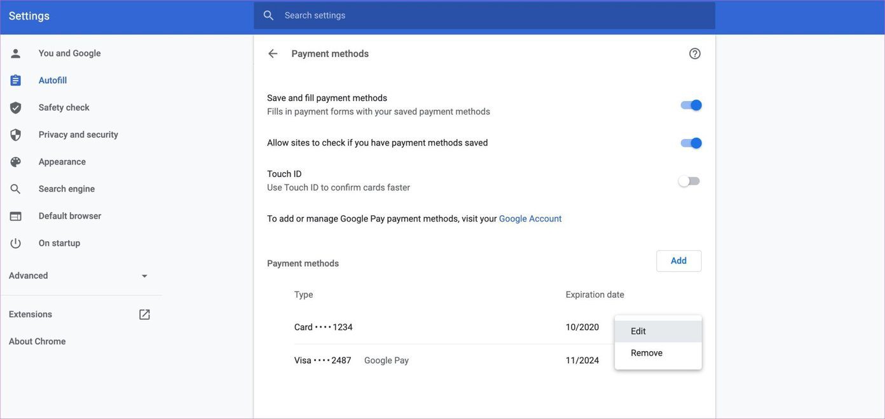885x419 pixels.
Task: Click the Add payment method button
Action: point(678,261)
